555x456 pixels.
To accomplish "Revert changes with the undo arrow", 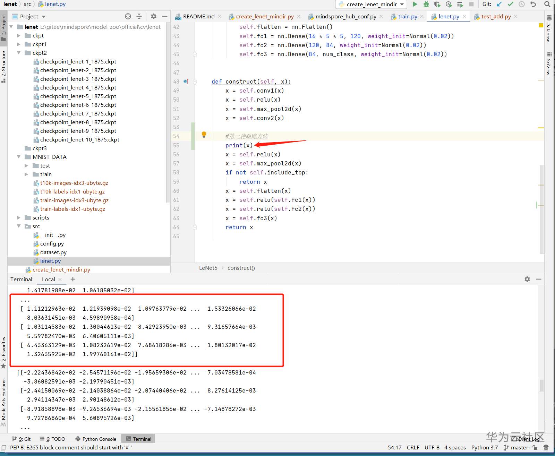I will pyautogui.click(x=533, y=4).
